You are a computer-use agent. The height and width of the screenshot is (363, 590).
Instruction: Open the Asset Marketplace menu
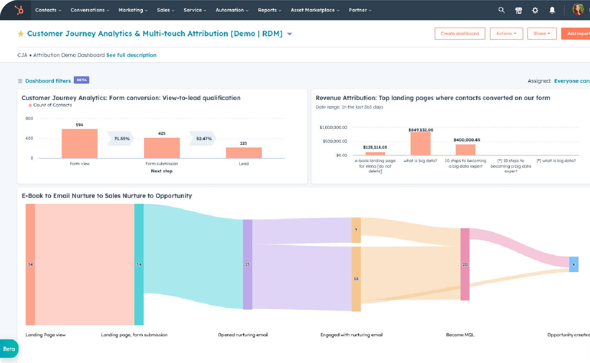point(315,10)
